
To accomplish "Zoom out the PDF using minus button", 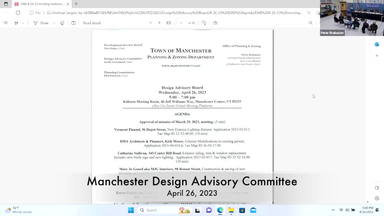I will point(151,23).
